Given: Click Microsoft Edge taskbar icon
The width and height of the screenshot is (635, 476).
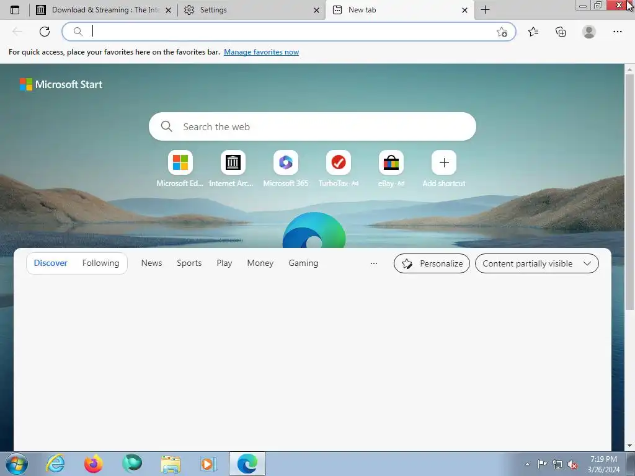Looking at the screenshot, I should [x=247, y=464].
